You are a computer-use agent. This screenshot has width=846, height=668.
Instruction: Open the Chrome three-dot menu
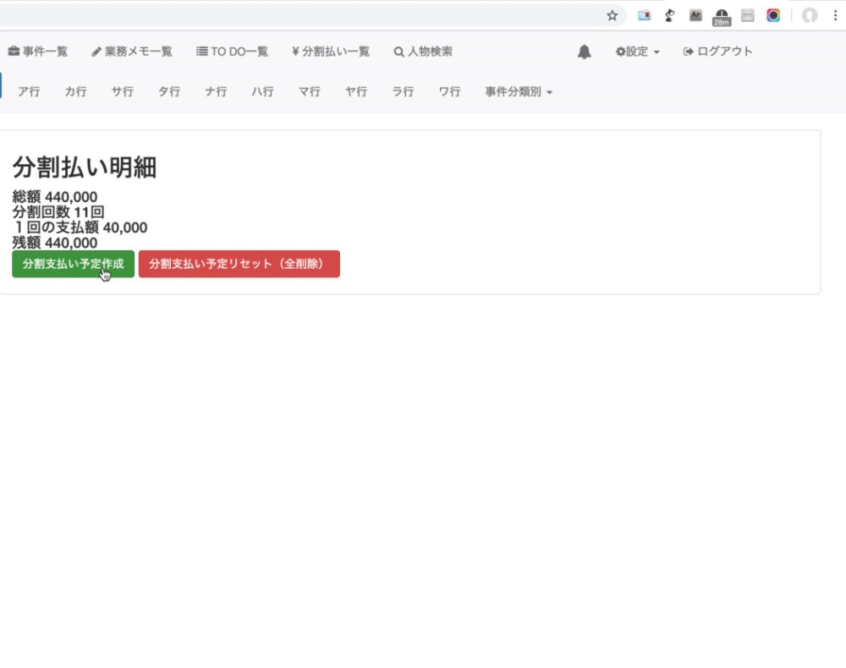coord(834,15)
